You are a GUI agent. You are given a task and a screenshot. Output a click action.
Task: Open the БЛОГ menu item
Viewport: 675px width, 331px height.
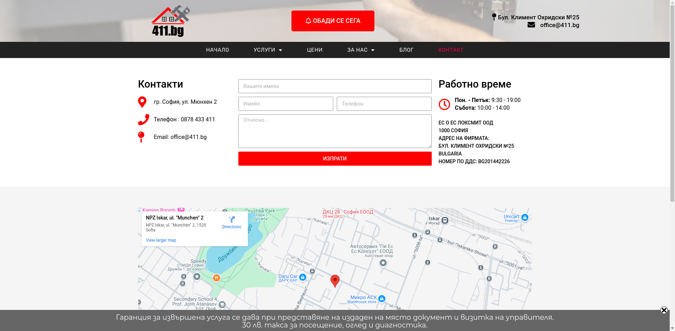(406, 50)
